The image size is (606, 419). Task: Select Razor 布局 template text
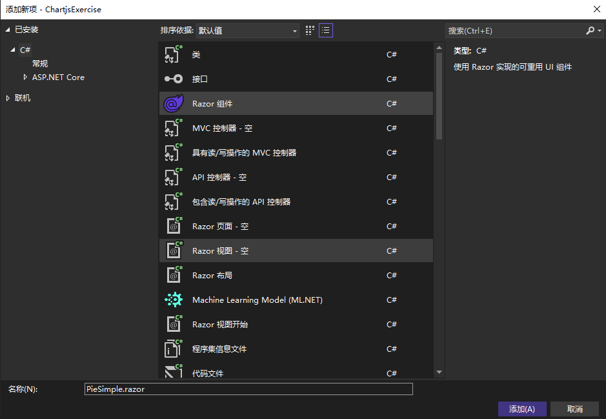[x=212, y=275]
